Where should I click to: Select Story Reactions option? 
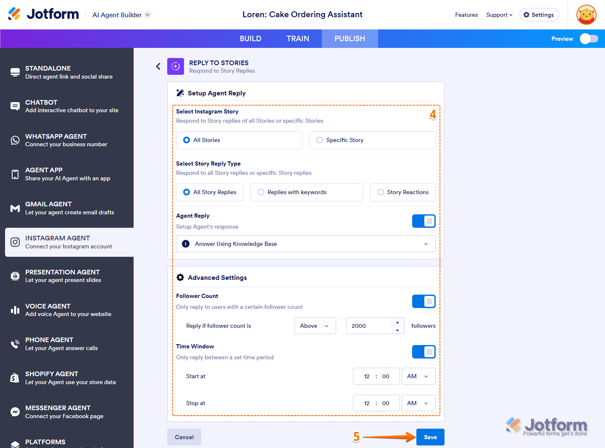tap(403, 192)
